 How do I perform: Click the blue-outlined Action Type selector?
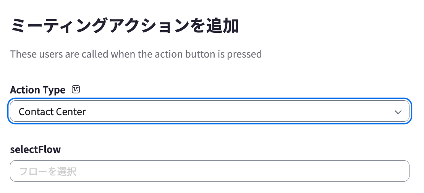click(x=210, y=111)
